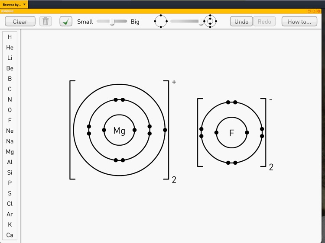Select element B from the list

point(10,79)
